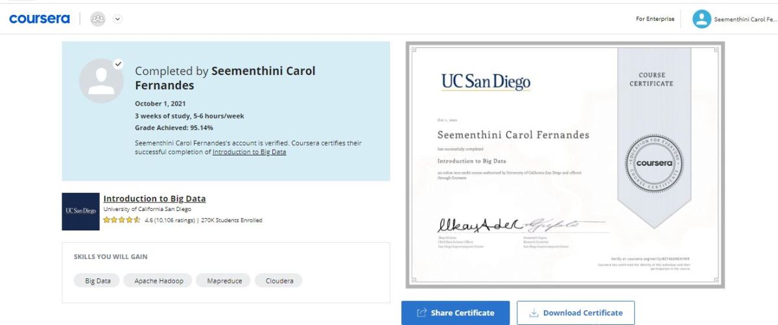The width and height of the screenshot is (778, 325).
Task: Open the Introduction to Big Data course title
Action: point(154,199)
